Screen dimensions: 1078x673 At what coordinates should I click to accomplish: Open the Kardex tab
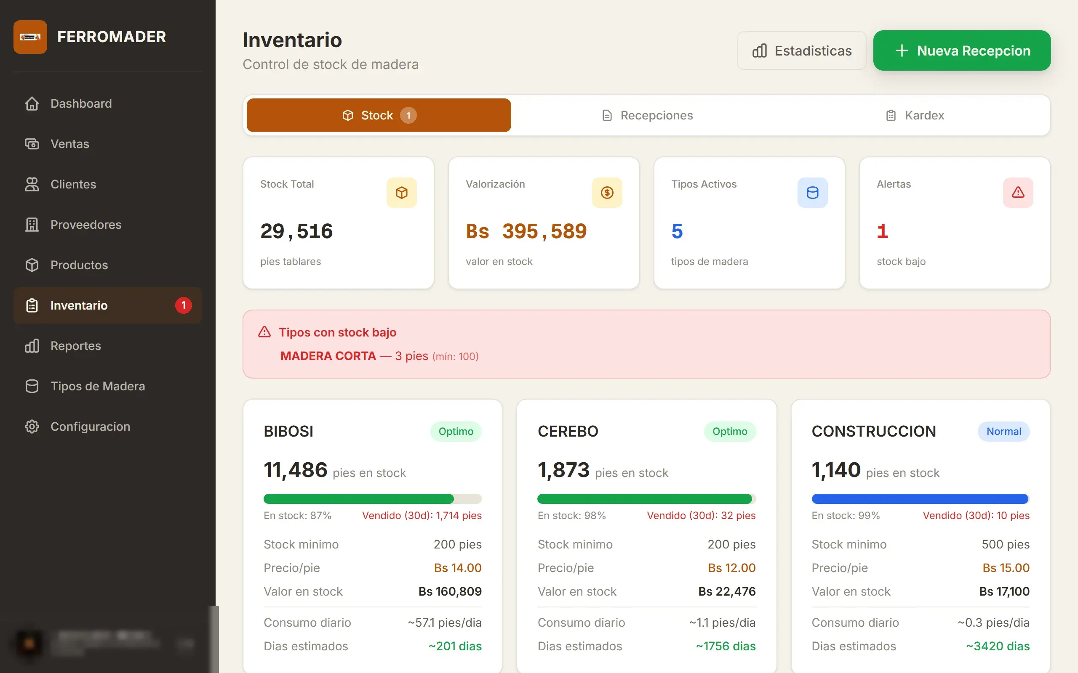(915, 115)
